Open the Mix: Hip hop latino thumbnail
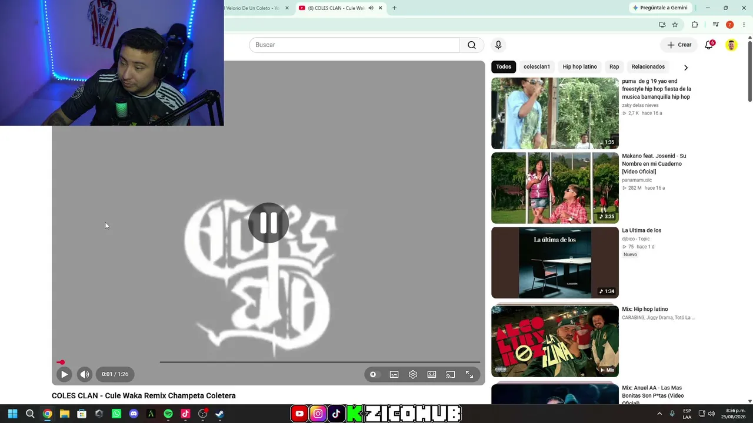This screenshot has width=753, height=423. 555,341
